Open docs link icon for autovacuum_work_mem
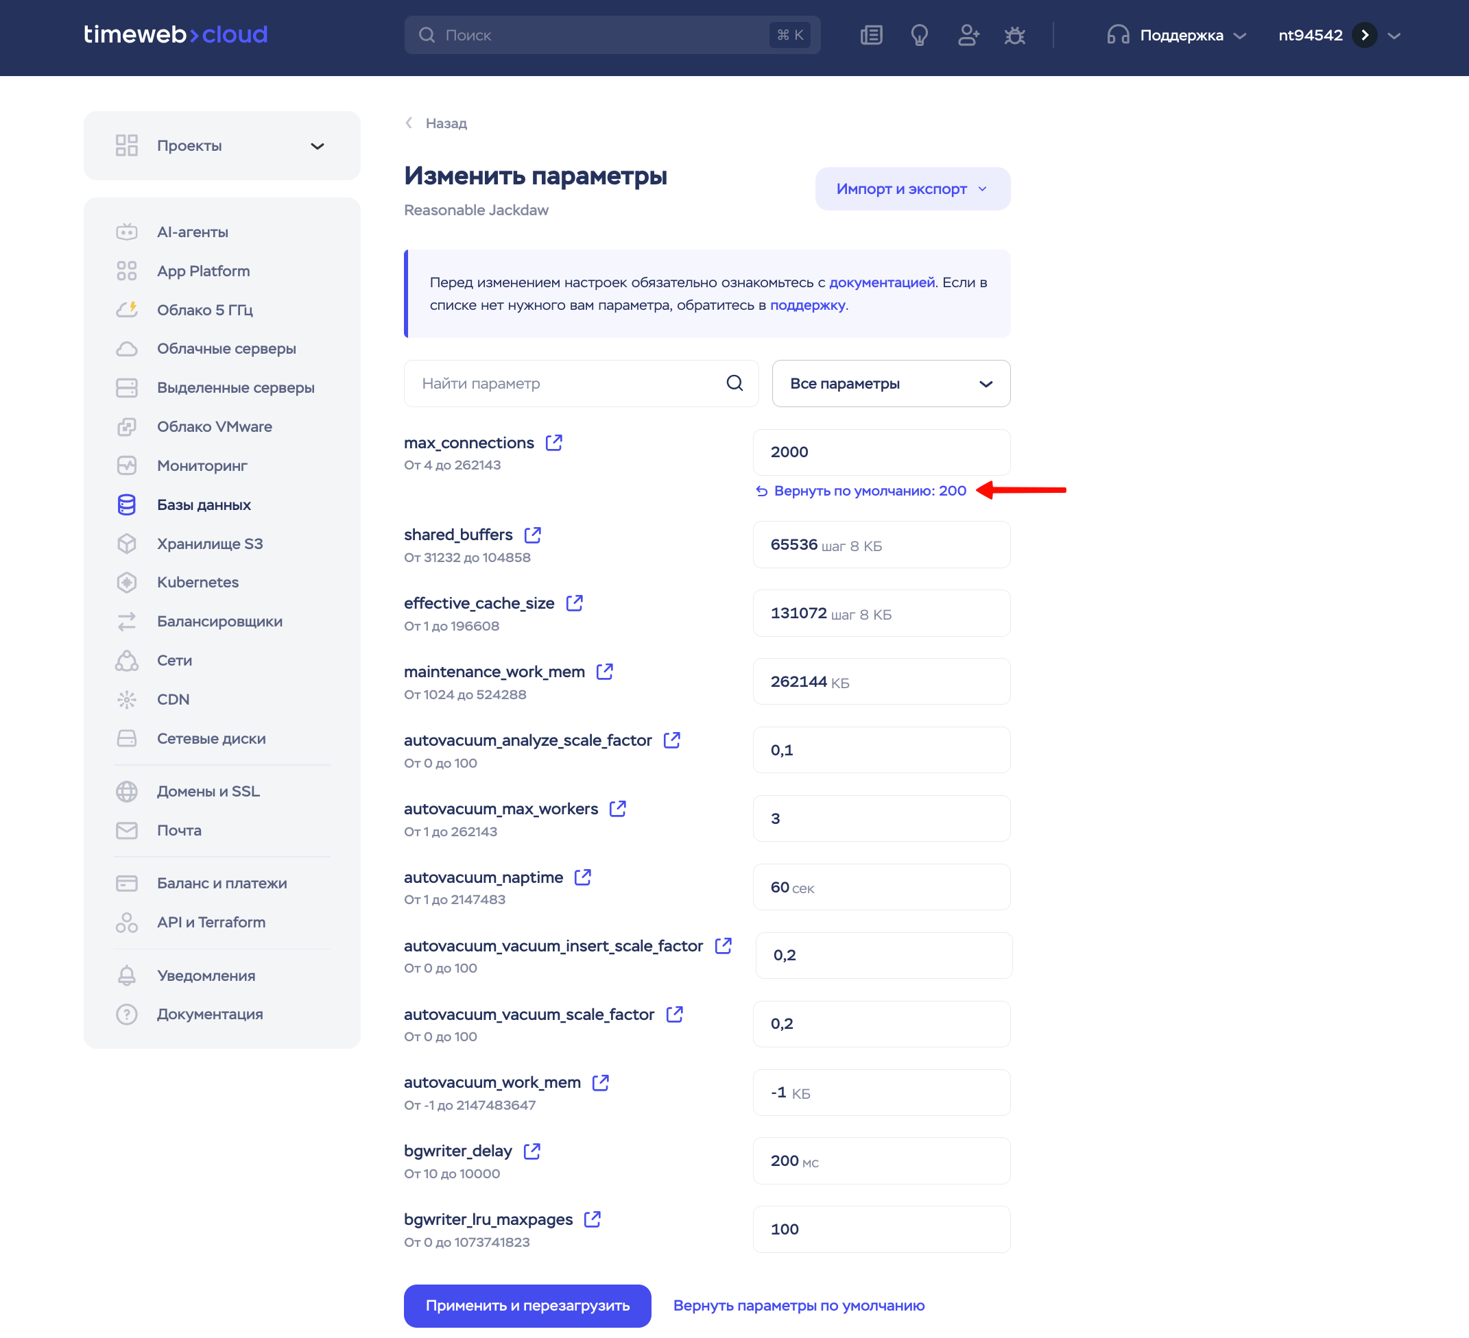Screen dimensions: 1469x1338 [x=601, y=1082]
